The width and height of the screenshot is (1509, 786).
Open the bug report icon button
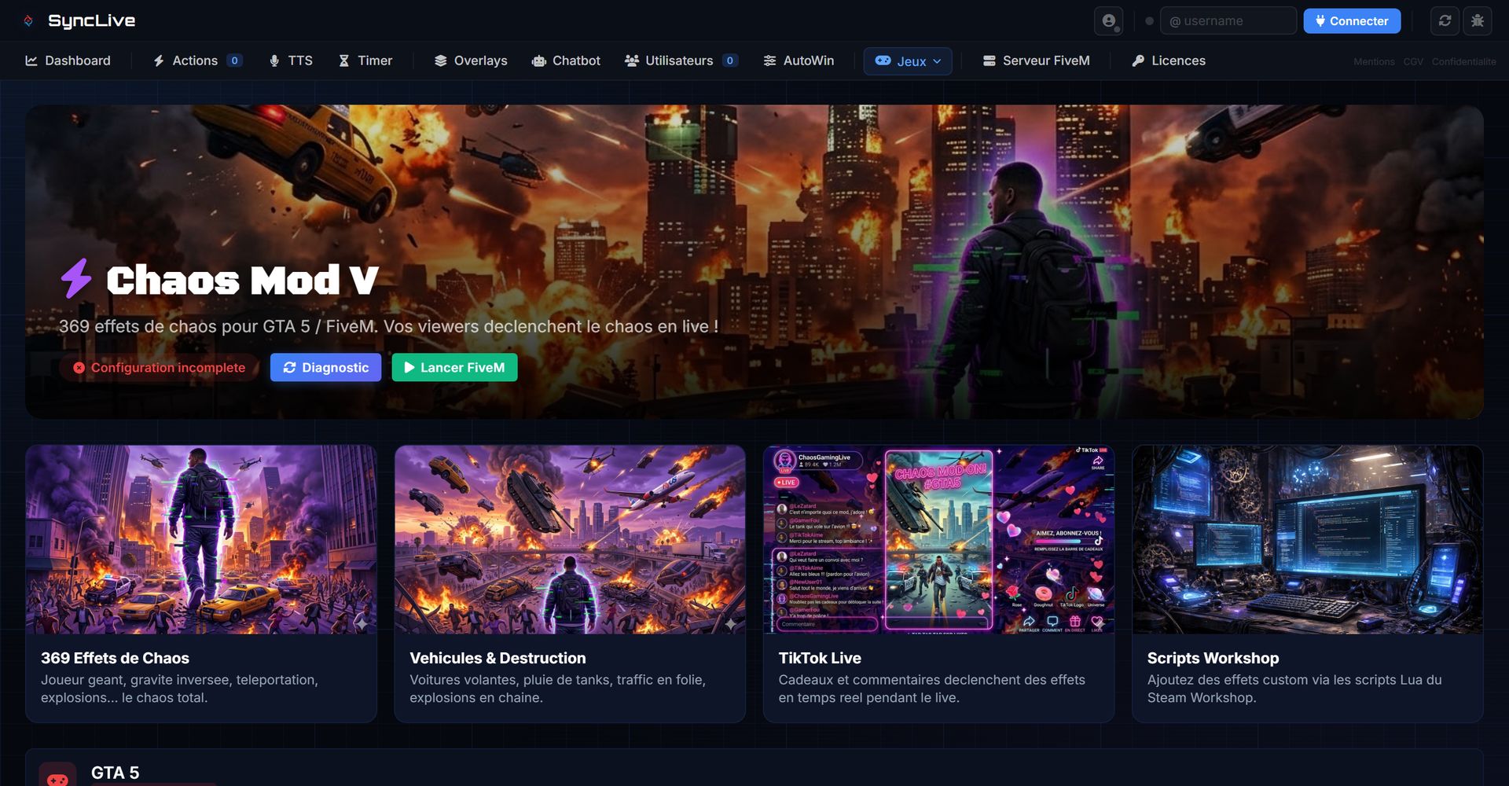point(1478,21)
